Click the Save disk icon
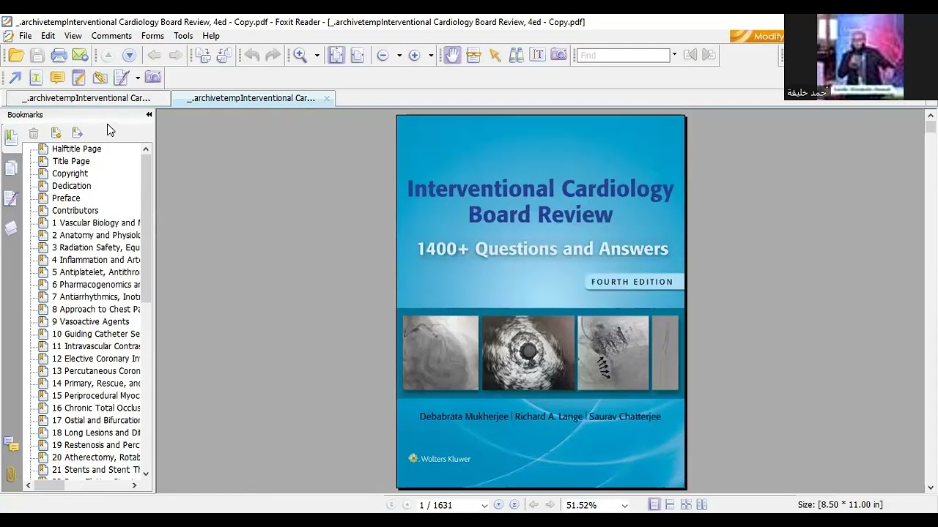938x527 pixels. tap(37, 55)
